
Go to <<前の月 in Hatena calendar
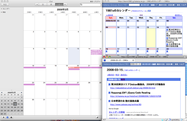[110, 15]
